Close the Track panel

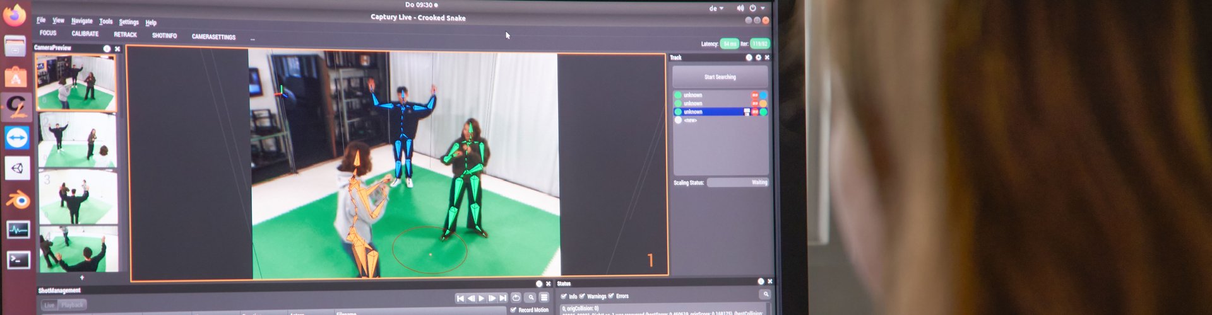click(767, 57)
